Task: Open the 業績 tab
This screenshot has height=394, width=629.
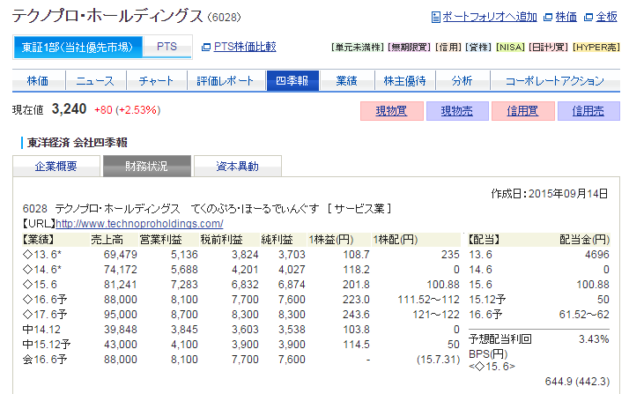Action: 347,80
